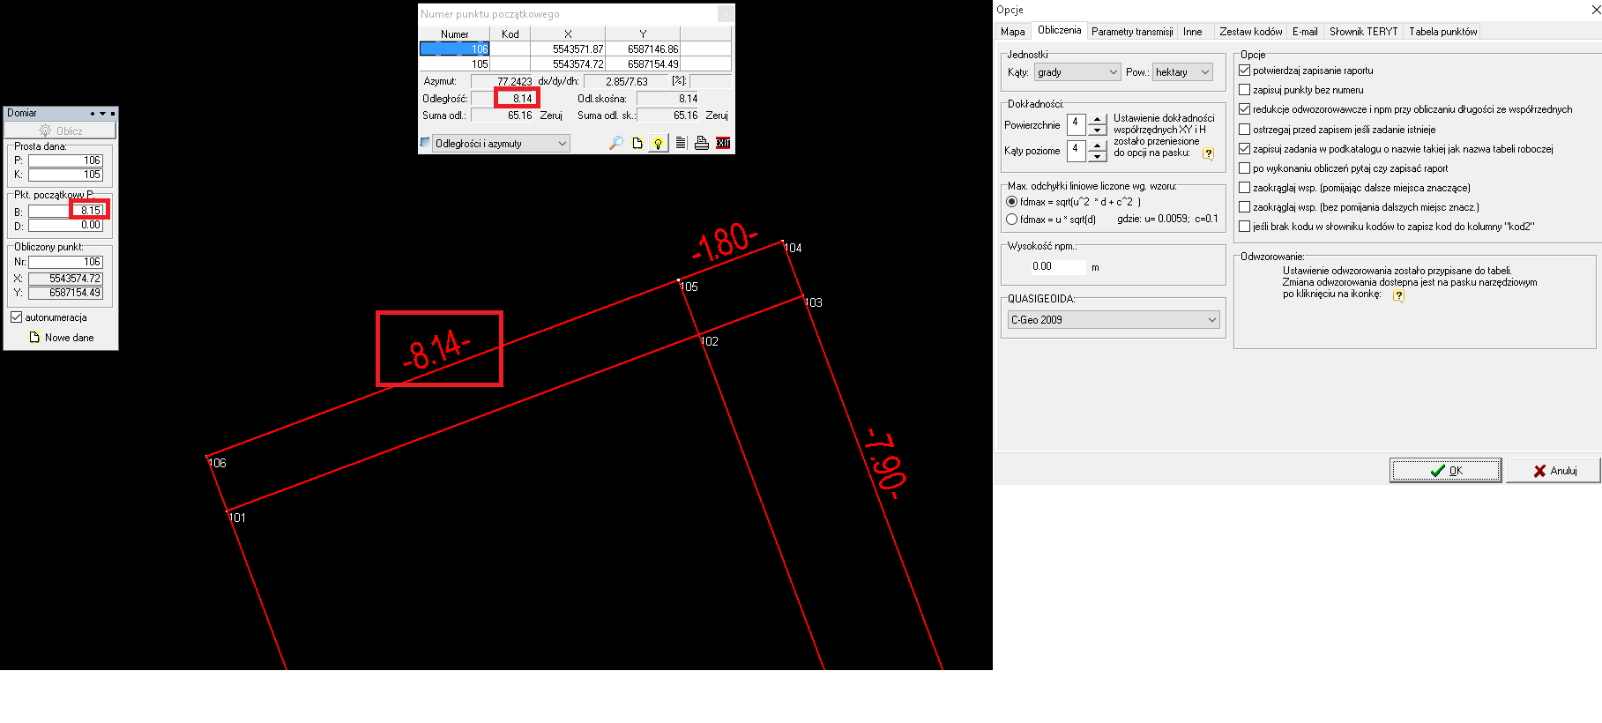
Task: Click the printer icon in distances dialog
Action: pyautogui.click(x=702, y=143)
